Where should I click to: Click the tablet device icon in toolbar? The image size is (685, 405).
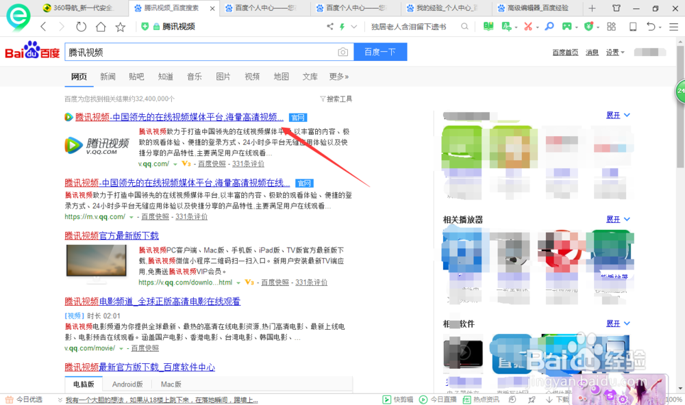tap(632, 27)
